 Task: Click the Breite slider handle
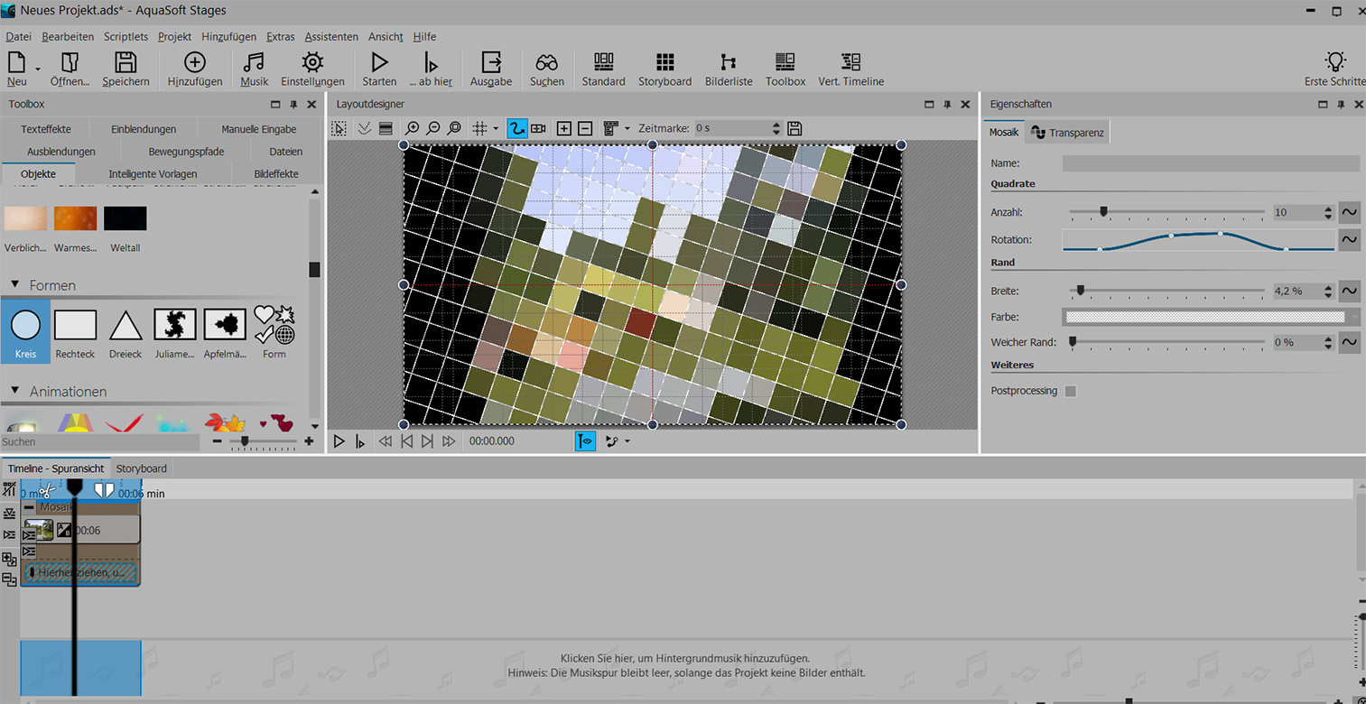coord(1080,291)
